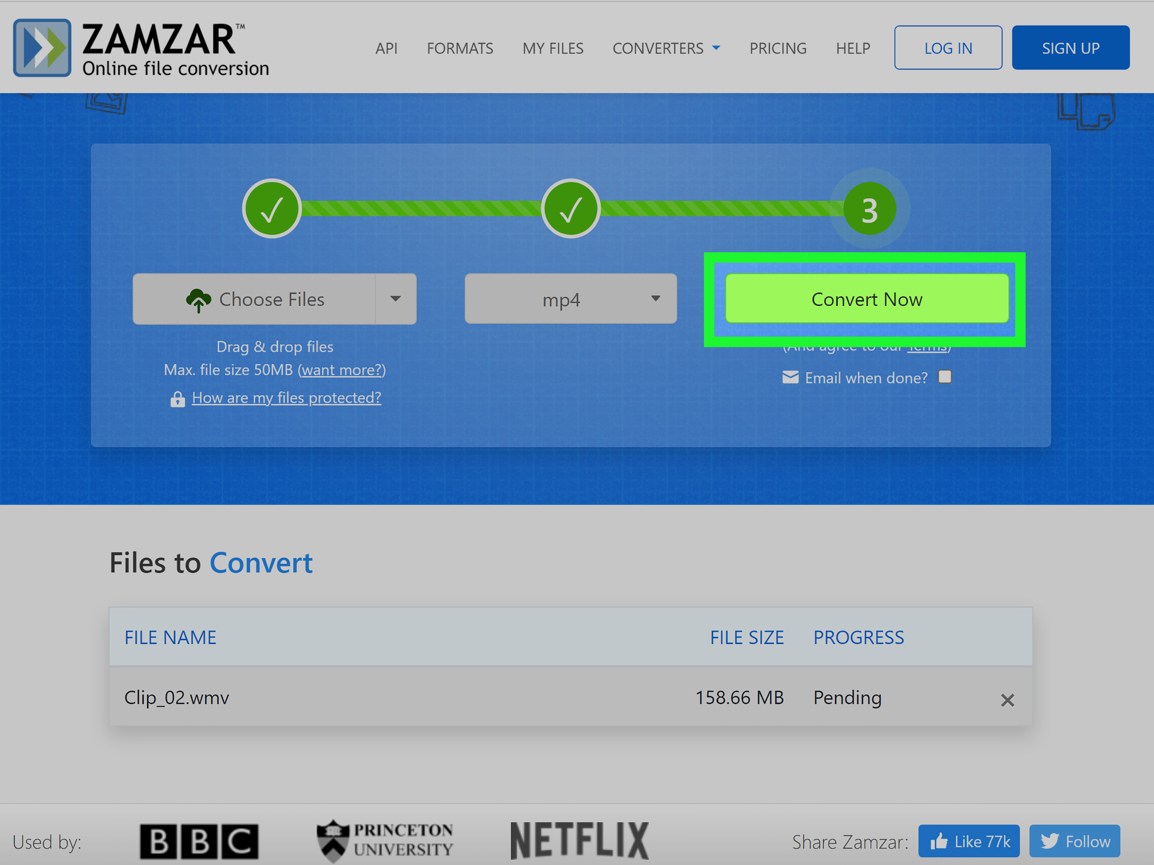Click the envelope icon beside Email when done
This screenshot has height=865, width=1154.
791,377
